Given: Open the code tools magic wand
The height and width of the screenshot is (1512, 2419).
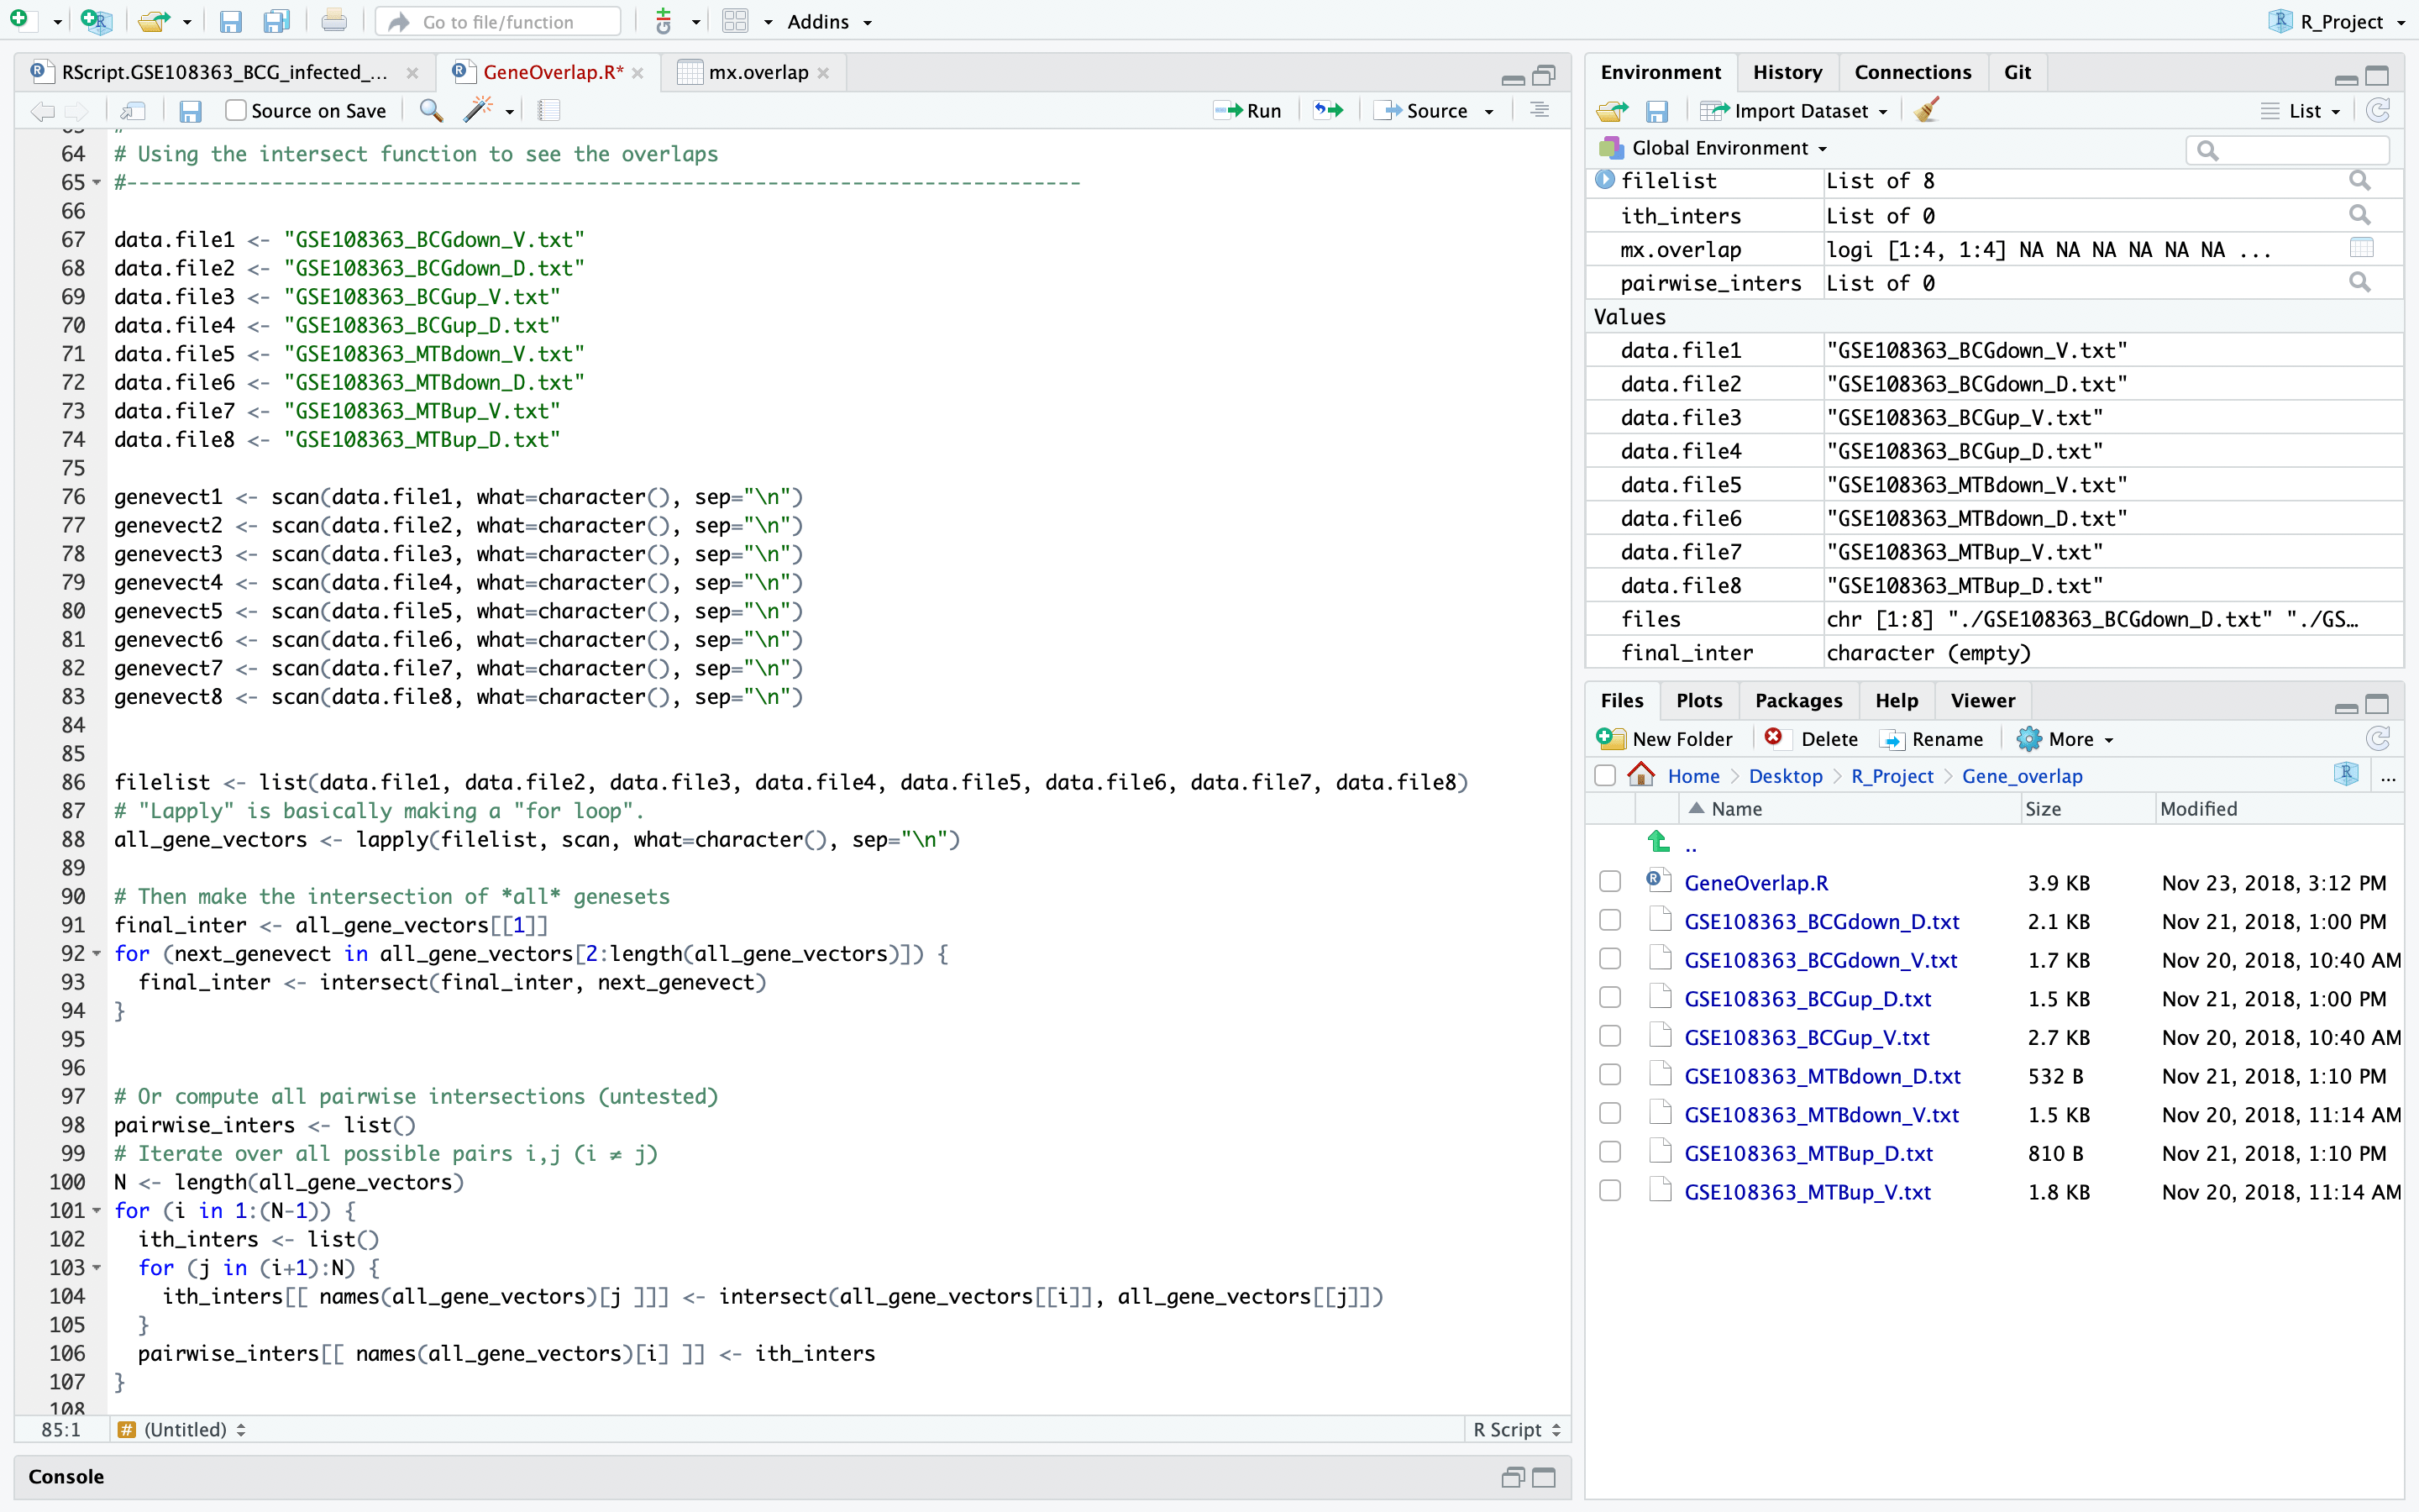Looking at the screenshot, I should [479, 111].
